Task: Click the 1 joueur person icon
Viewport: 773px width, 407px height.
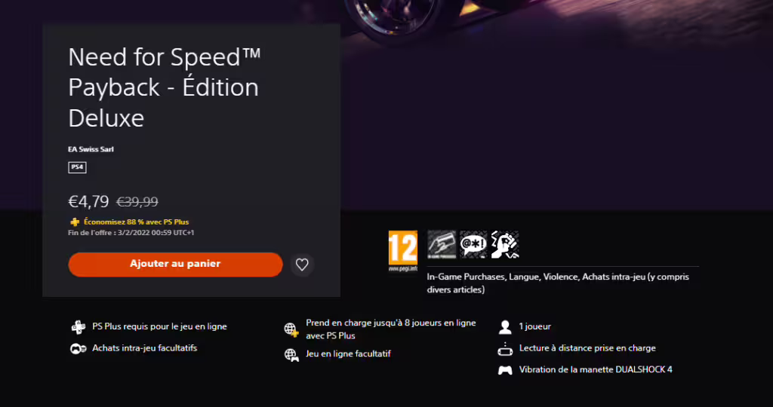Action: tap(505, 327)
